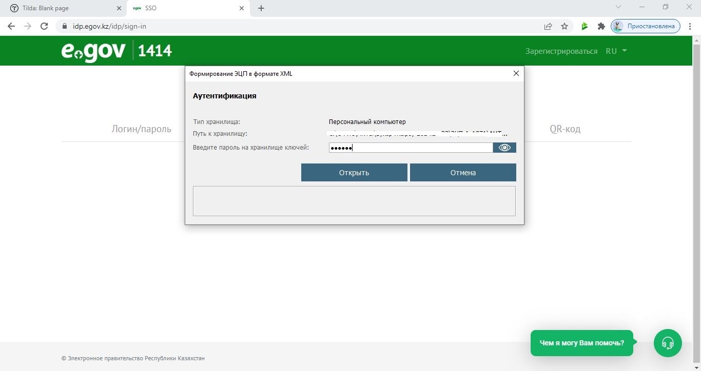Open the tab search chevron

pos(618,7)
